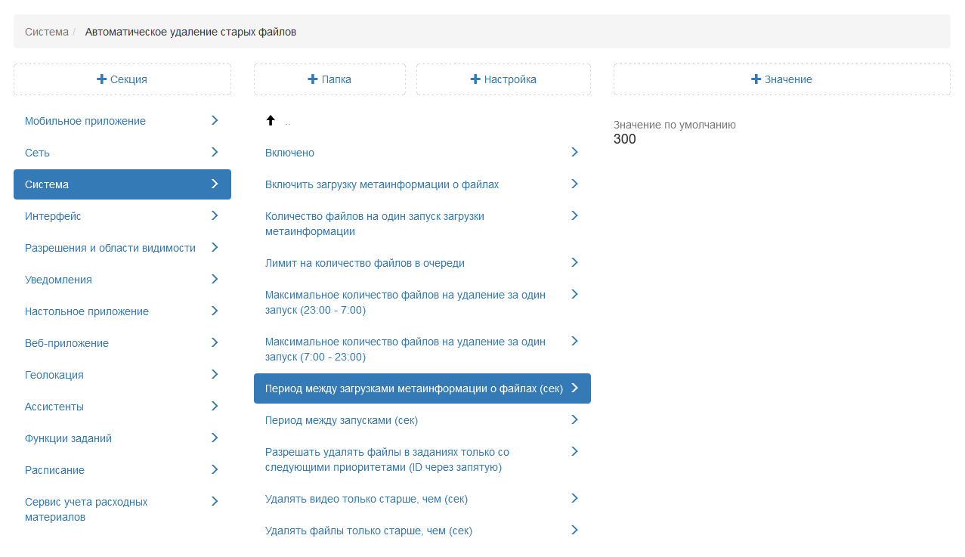This screenshot has height=557, width=965.
Task: Open Сервис учета расходных материалов section
Action: coord(85,509)
